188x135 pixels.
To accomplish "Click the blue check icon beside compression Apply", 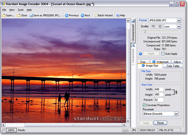I will click(140, 54).
